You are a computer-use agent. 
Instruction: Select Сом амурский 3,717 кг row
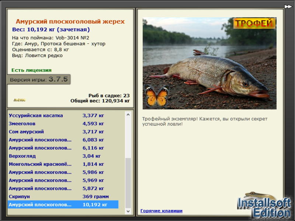[x=63, y=132]
